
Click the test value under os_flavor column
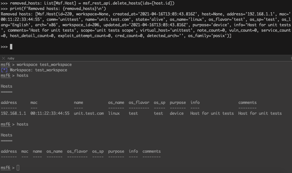tap(133, 113)
